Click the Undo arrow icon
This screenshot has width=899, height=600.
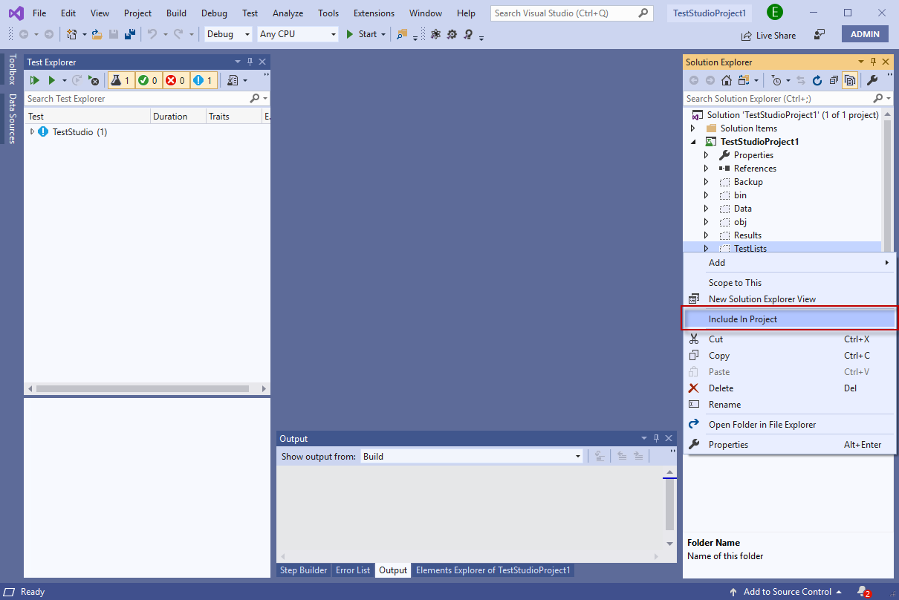pyautogui.click(x=152, y=34)
